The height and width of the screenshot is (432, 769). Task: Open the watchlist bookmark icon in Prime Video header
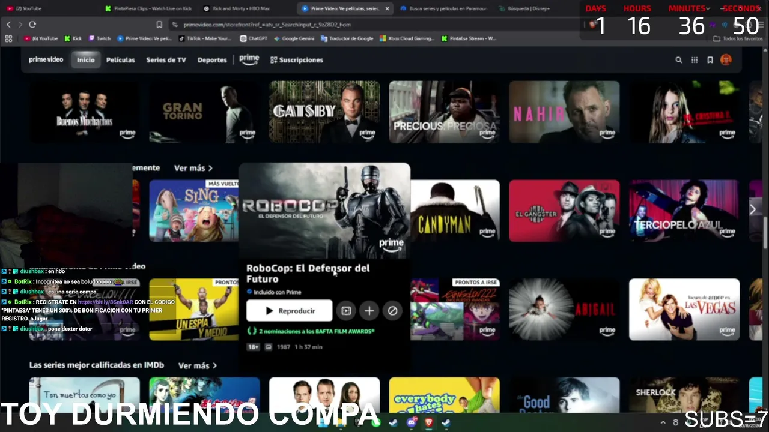pyautogui.click(x=710, y=60)
